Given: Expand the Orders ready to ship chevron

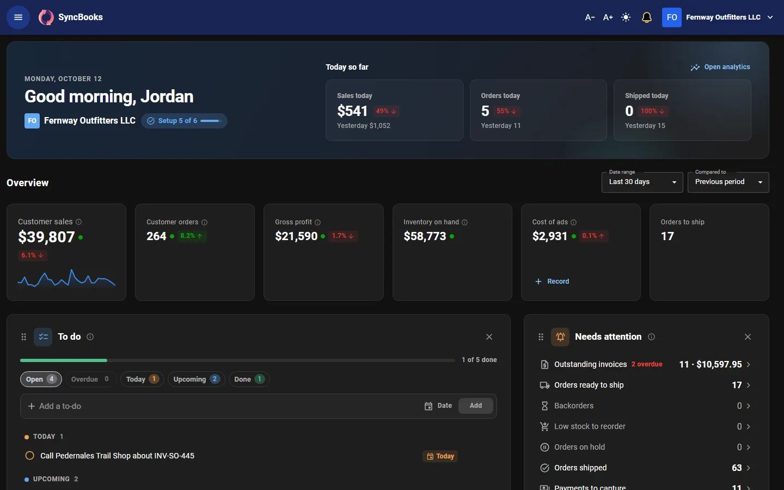Looking at the screenshot, I should click(749, 385).
